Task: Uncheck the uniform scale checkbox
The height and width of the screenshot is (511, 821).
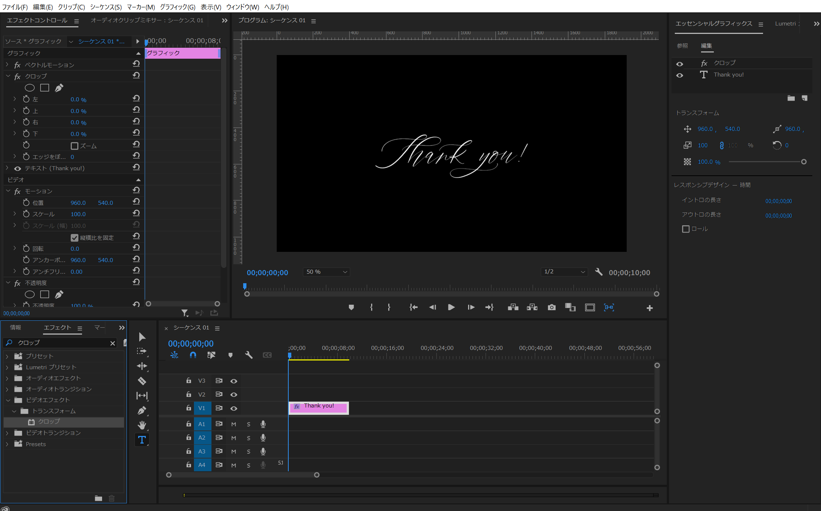Action: point(74,238)
